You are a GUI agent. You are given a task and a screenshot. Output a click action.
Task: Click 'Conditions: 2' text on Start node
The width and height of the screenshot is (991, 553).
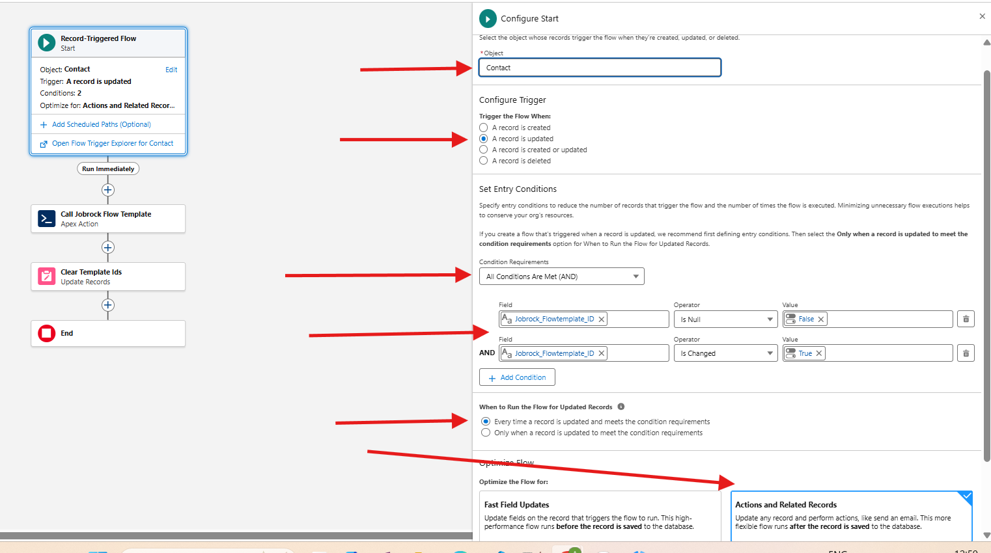[61, 93]
